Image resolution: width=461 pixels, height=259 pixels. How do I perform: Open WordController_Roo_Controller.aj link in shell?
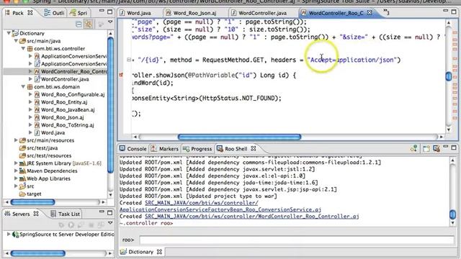(x=252, y=216)
